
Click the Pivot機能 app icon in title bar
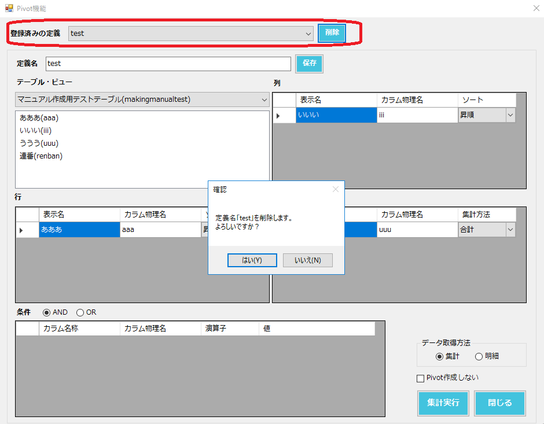point(9,8)
